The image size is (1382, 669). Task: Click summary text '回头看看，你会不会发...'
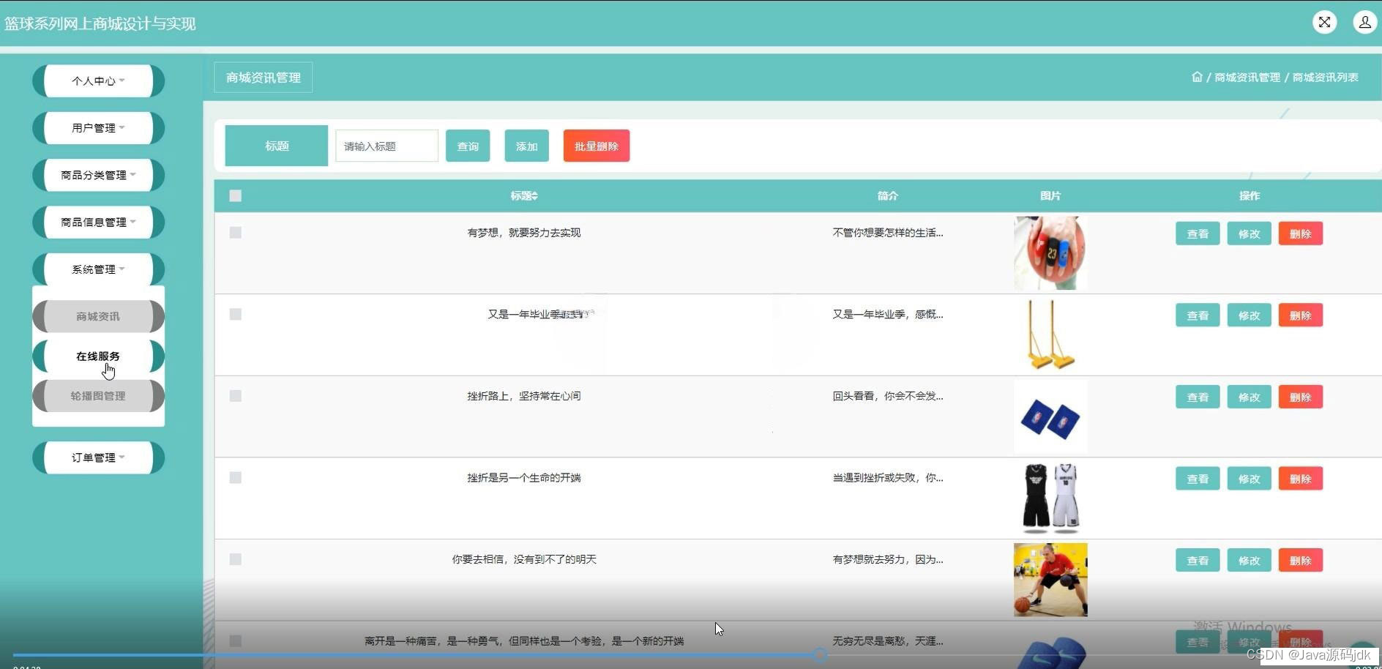(x=887, y=396)
